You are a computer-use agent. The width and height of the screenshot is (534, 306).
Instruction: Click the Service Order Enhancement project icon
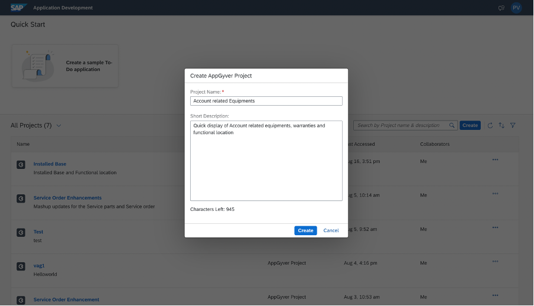[x=21, y=300]
